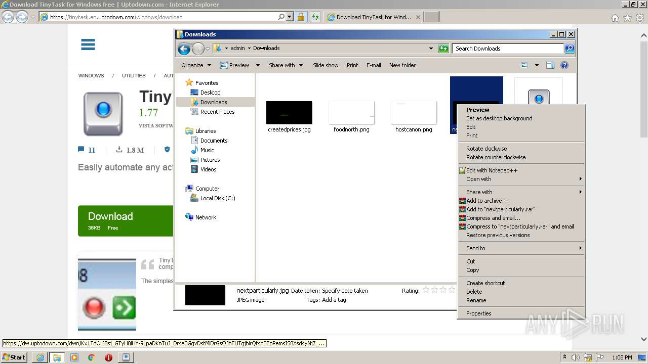The image size is (648, 364).
Task: Open the Start menu
Action: [x=14, y=357]
